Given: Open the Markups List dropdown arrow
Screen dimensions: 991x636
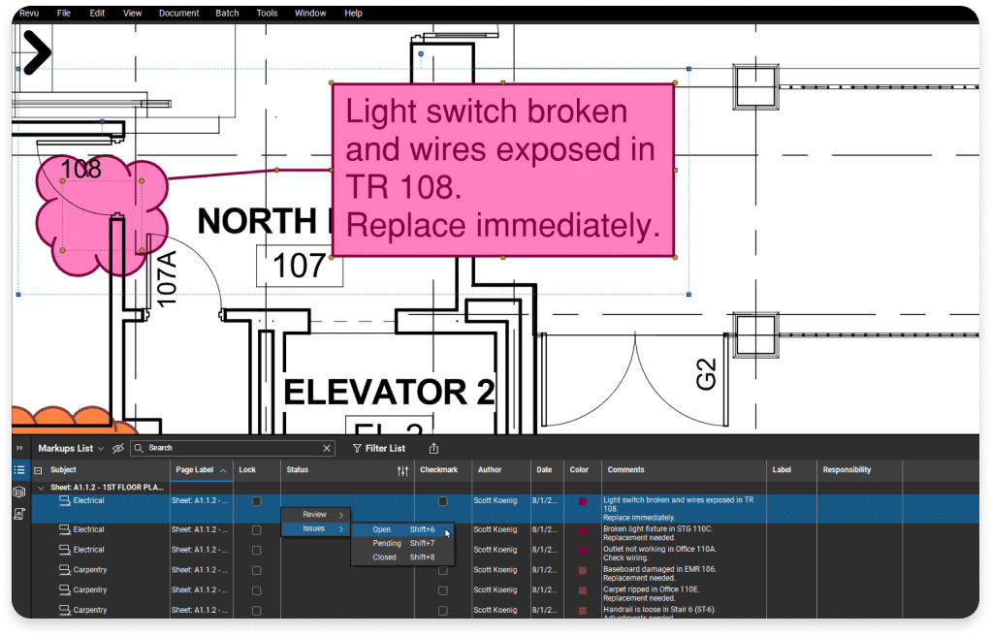Looking at the screenshot, I should pyautogui.click(x=101, y=449).
